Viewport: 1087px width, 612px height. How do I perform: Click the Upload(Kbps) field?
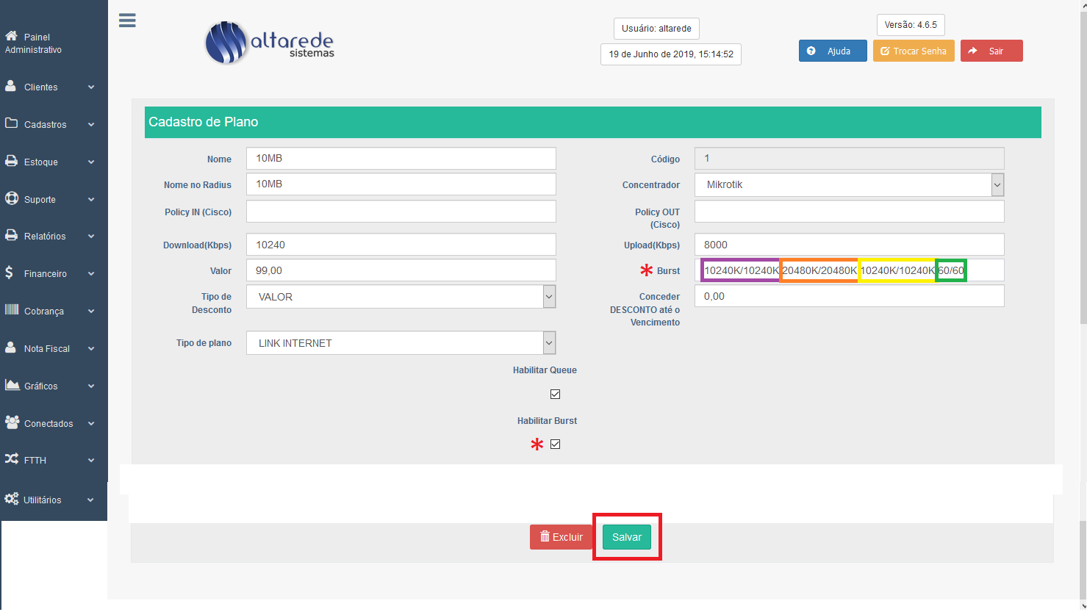(849, 245)
